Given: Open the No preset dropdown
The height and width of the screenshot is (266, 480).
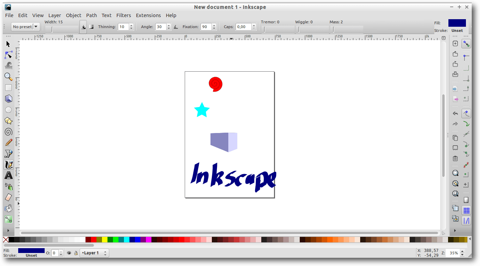Looking at the screenshot, I should point(25,27).
